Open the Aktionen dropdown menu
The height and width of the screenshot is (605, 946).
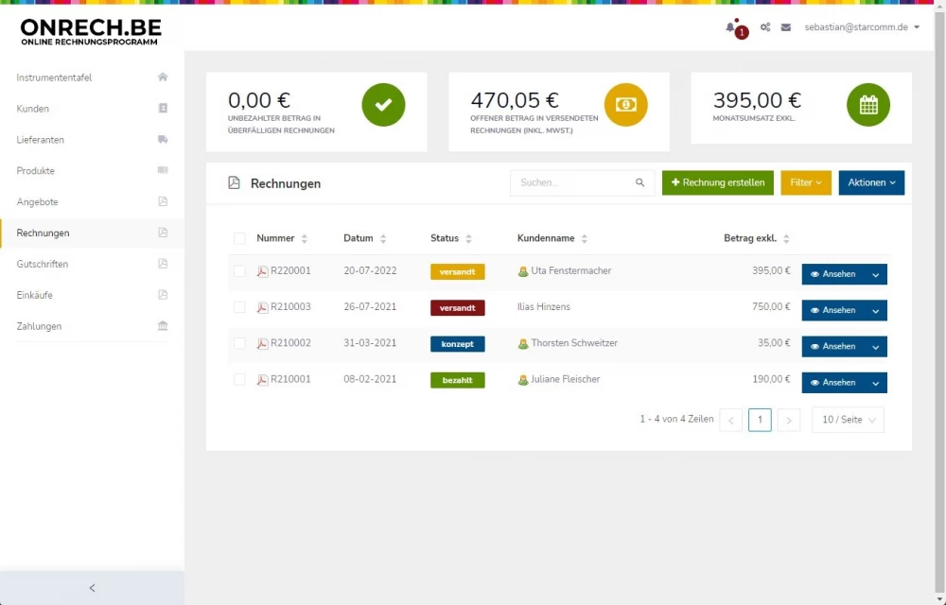pos(871,183)
